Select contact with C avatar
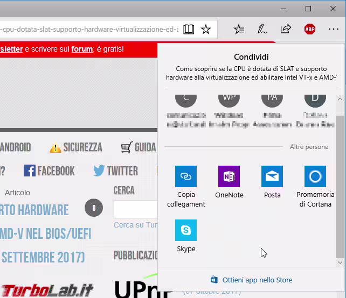This screenshot has height=298, width=346. click(x=186, y=111)
